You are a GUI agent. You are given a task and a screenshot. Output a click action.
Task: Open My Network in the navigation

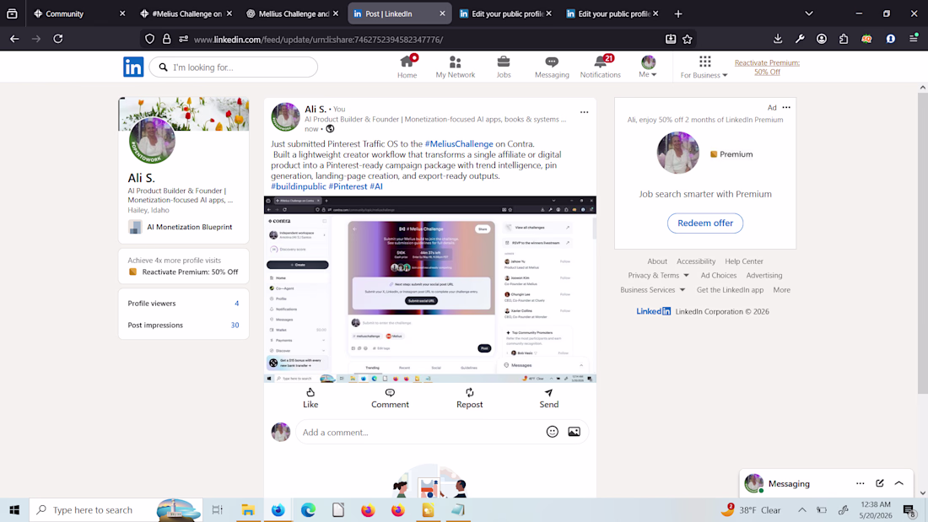455,67
